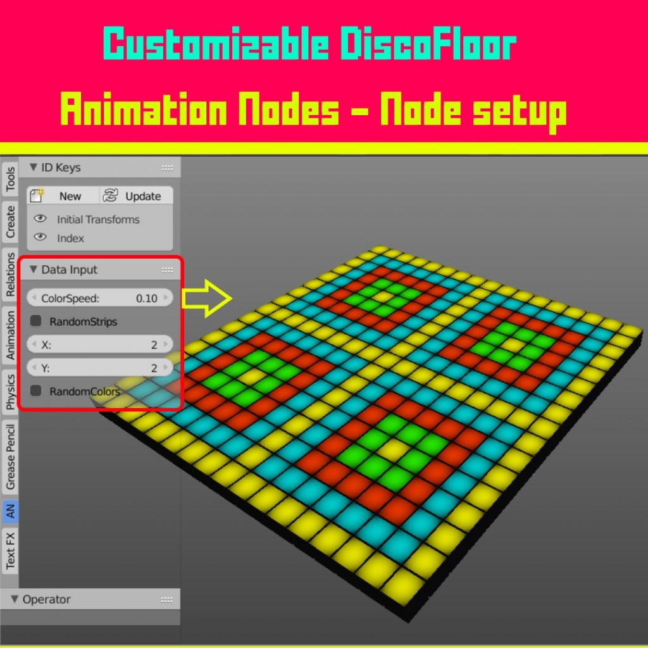
Task: Switch to the AN tab
Action: 9,512
